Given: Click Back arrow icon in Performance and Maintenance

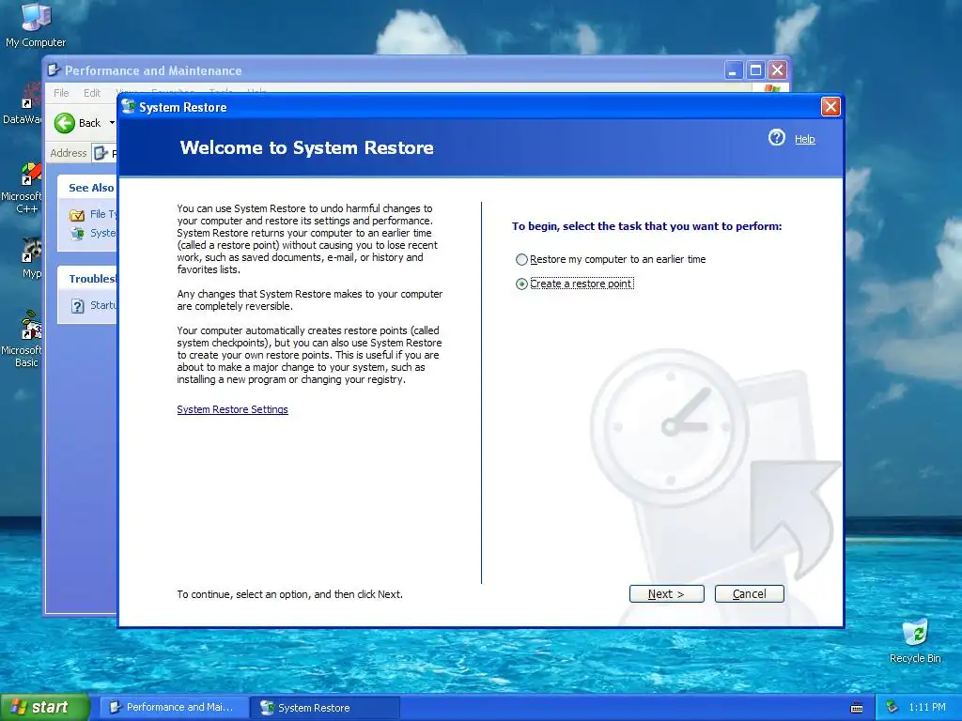Looking at the screenshot, I should [x=65, y=123].
